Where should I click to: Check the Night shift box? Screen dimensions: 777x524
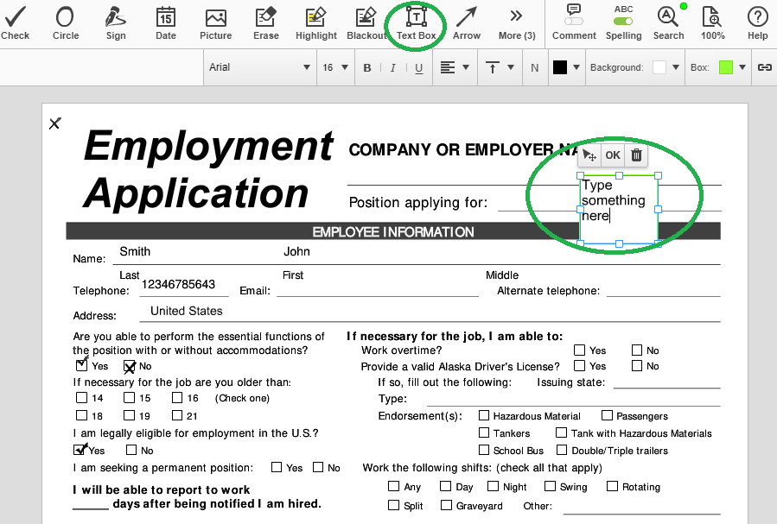tap(493, 486)
